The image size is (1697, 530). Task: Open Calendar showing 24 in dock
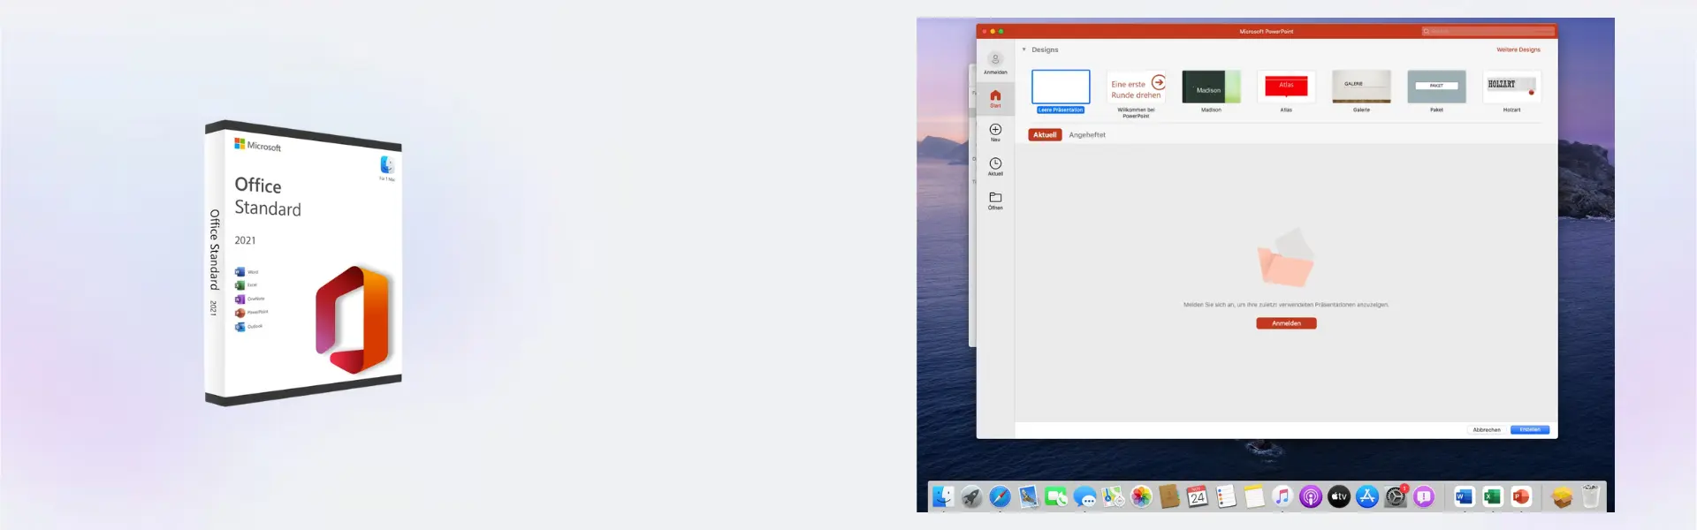pos(1198,497)
